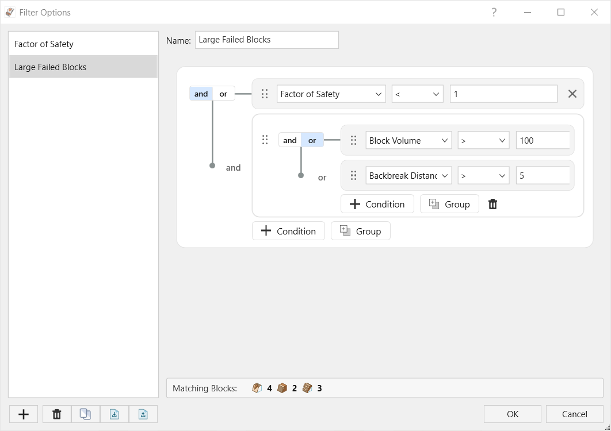
Task: Add a top-level Group
Action: (x=360, y=231)
